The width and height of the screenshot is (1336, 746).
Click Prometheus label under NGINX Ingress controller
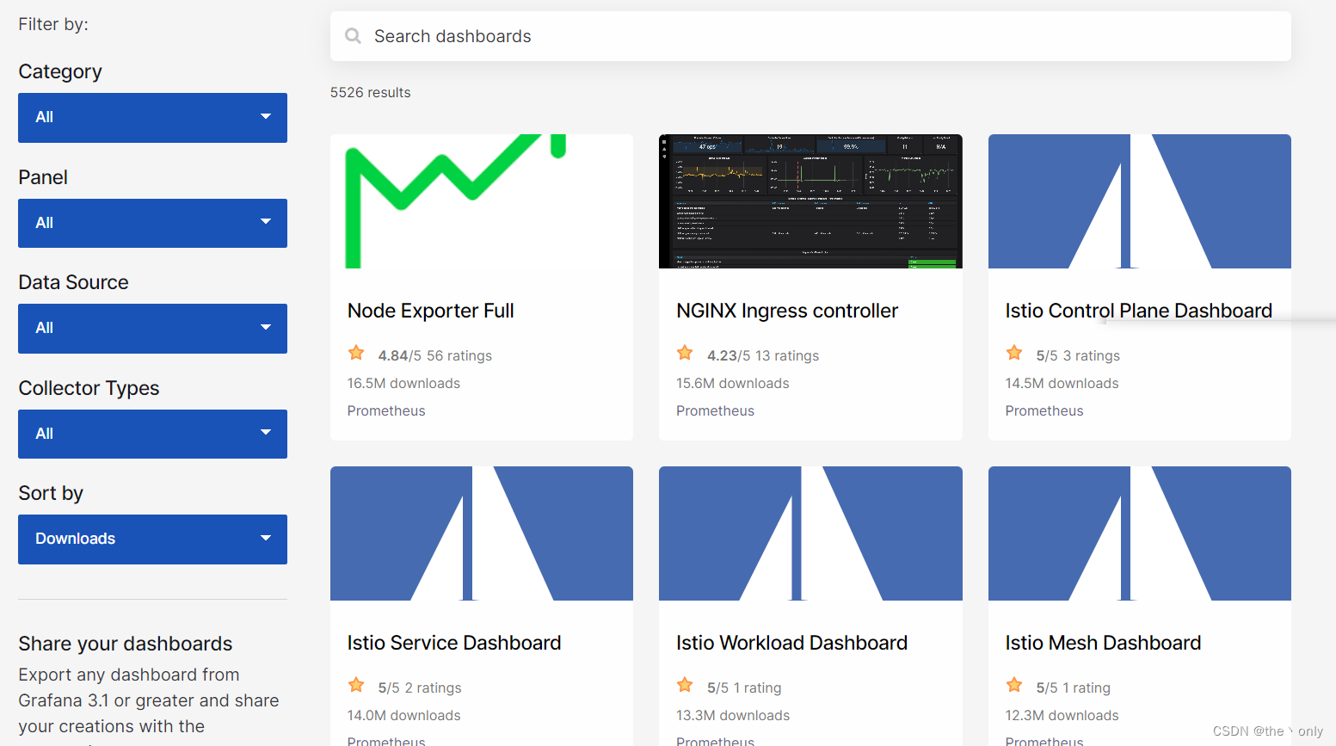click(x=715, y=410)
